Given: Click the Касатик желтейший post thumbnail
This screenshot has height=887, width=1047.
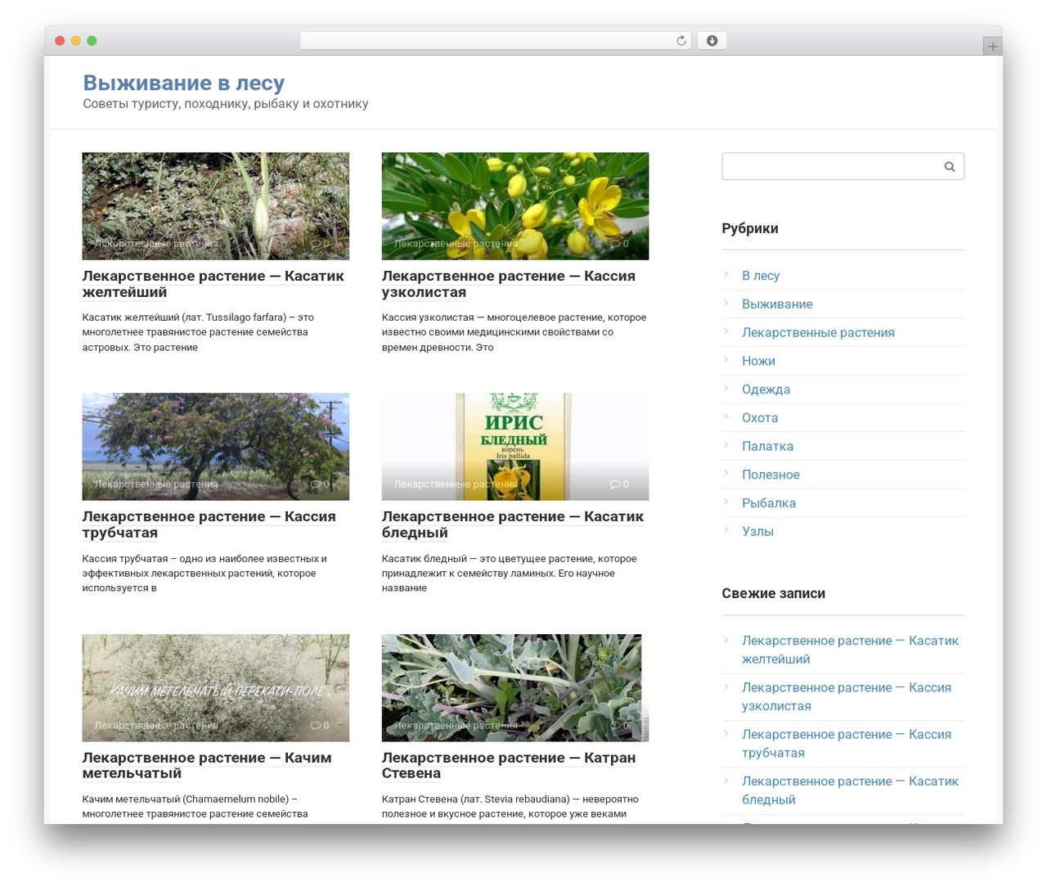Looking at the screenshot, I should click(216, 206).
